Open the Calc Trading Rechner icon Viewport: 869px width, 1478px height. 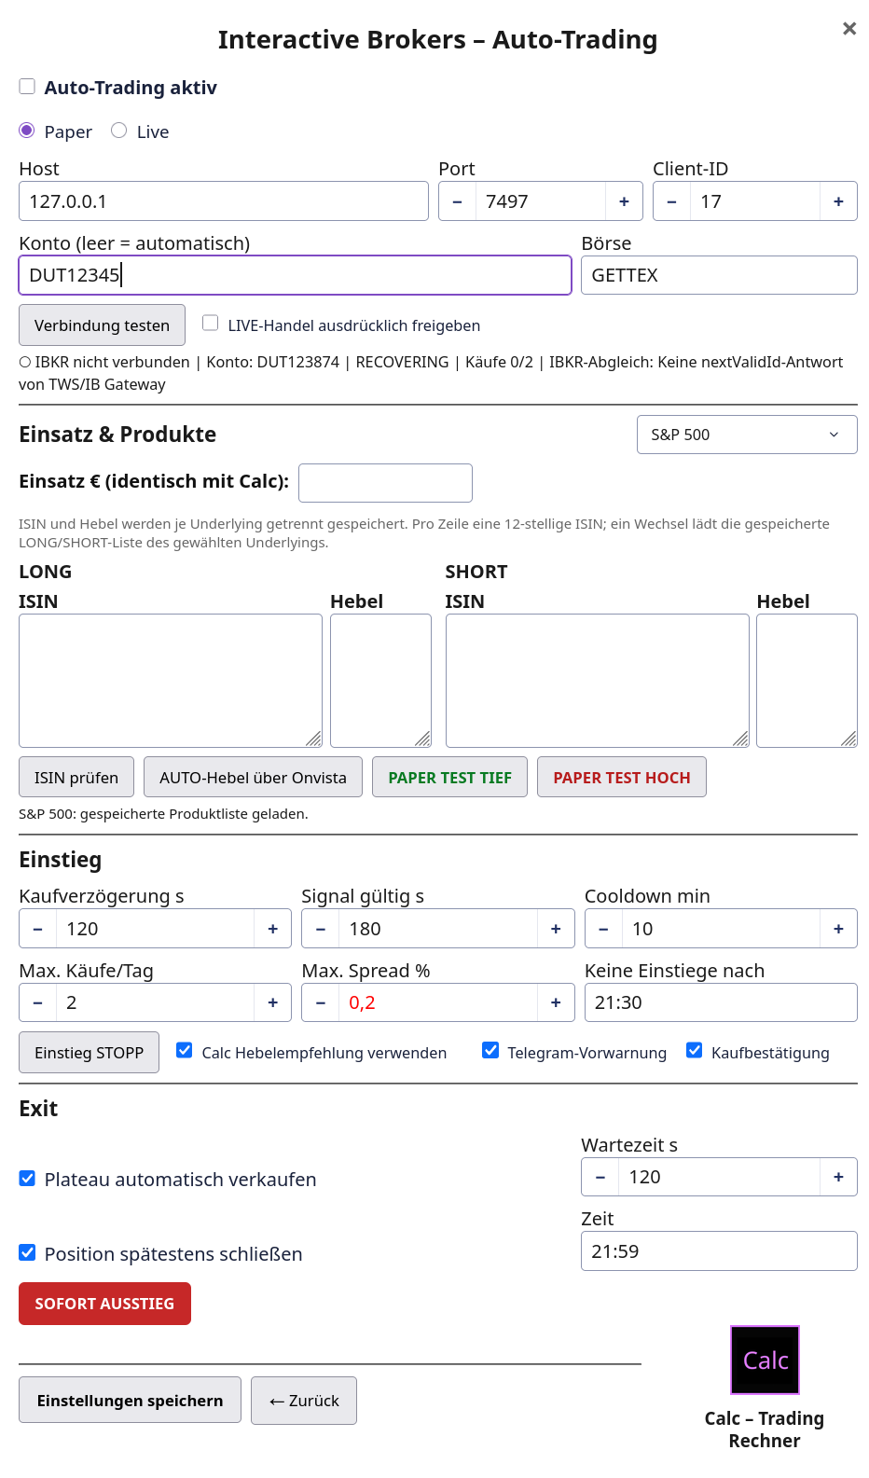pos(765,1360)
